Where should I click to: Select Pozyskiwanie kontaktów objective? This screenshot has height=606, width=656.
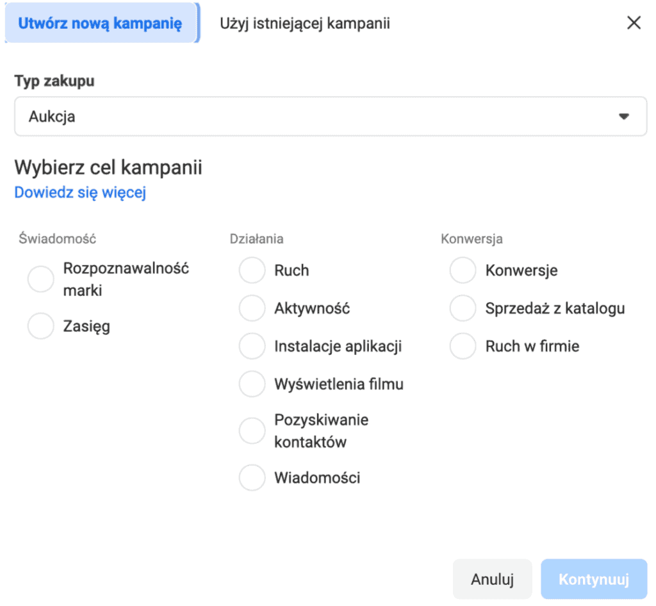tap(252, 431)
